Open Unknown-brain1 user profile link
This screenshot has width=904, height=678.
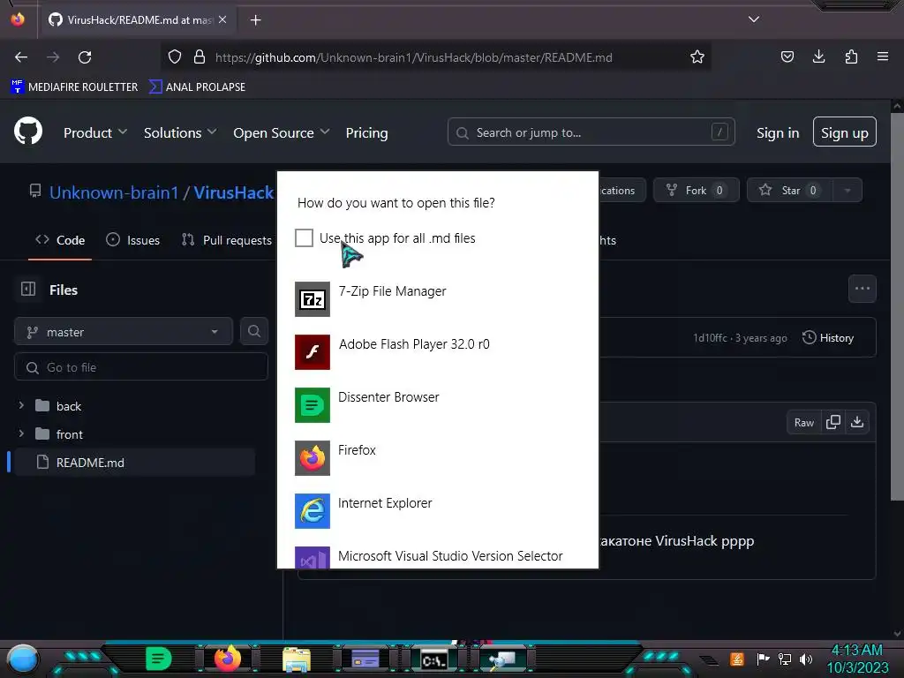114,192
